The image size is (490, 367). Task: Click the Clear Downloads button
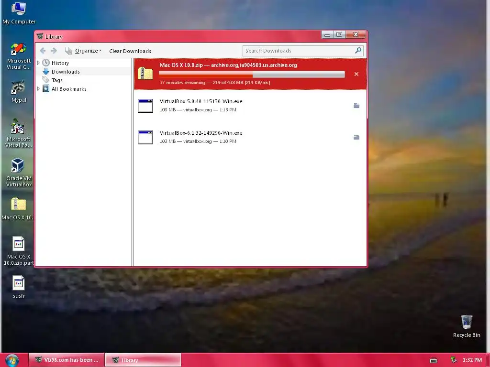(x=130, y=51)
